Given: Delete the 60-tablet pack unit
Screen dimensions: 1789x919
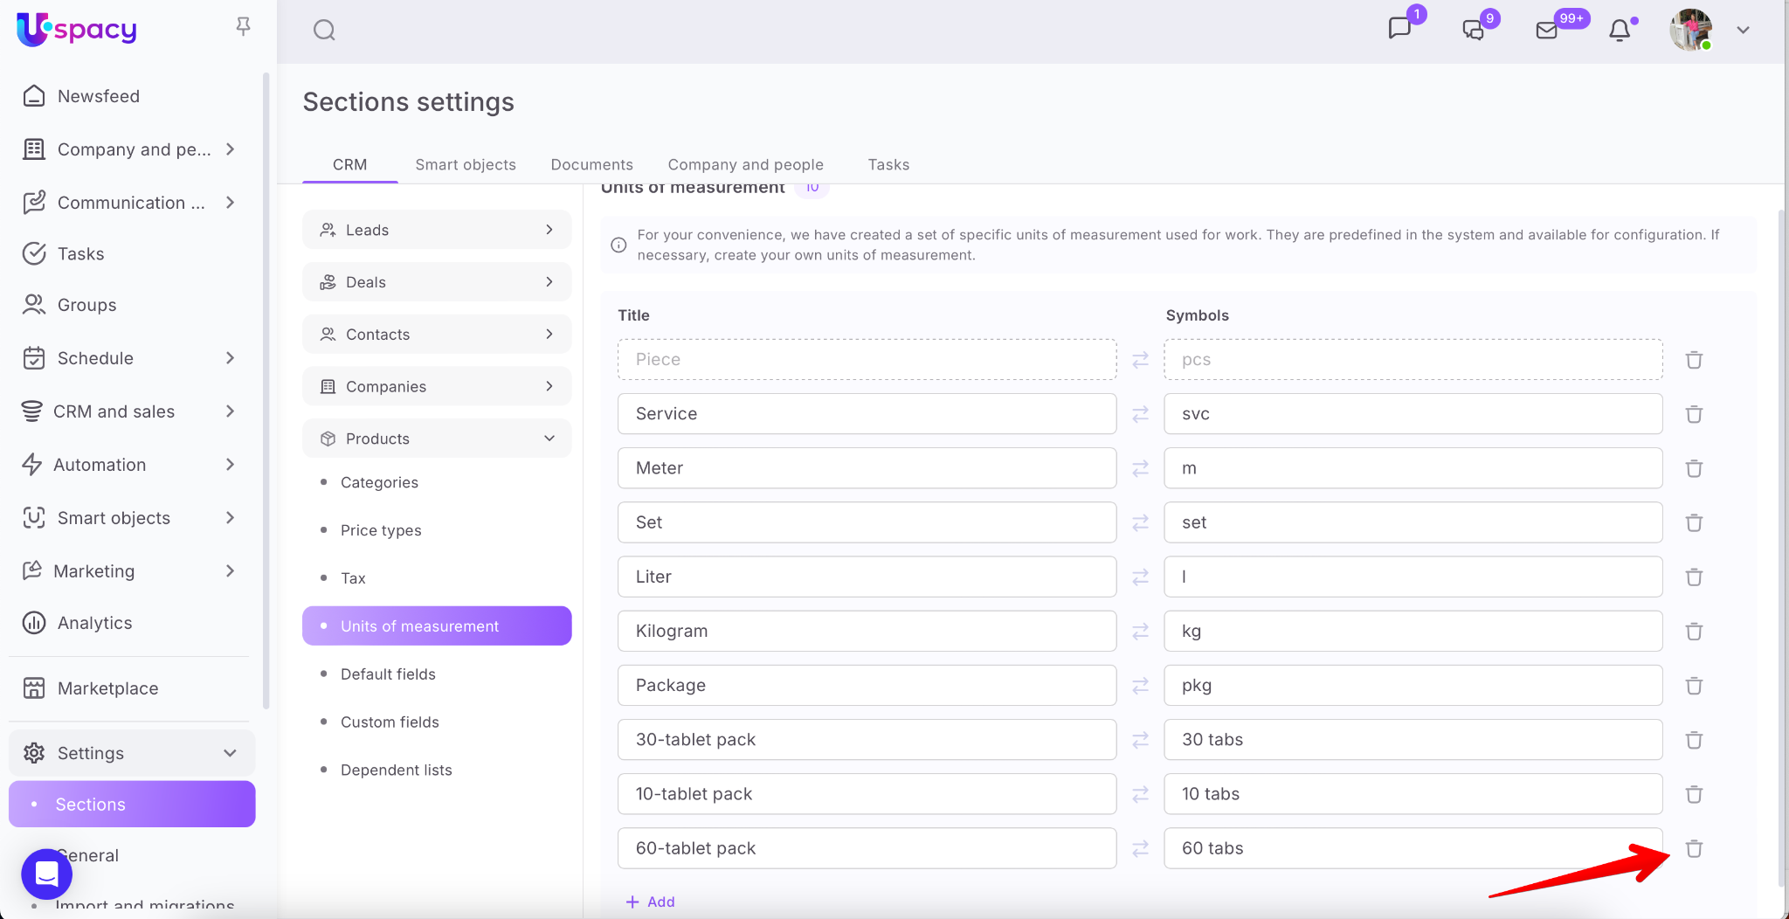Looking at the screenshot, I should [x=1694, y=848].
